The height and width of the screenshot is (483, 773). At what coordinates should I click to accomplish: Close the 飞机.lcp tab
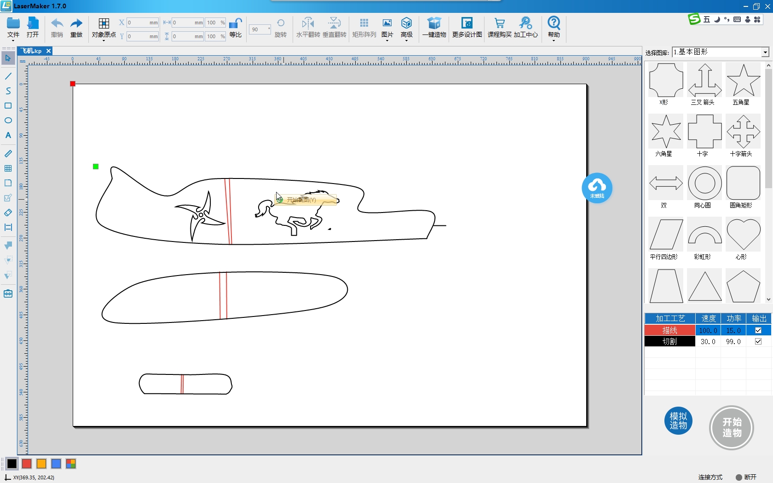tap(48, 51)
